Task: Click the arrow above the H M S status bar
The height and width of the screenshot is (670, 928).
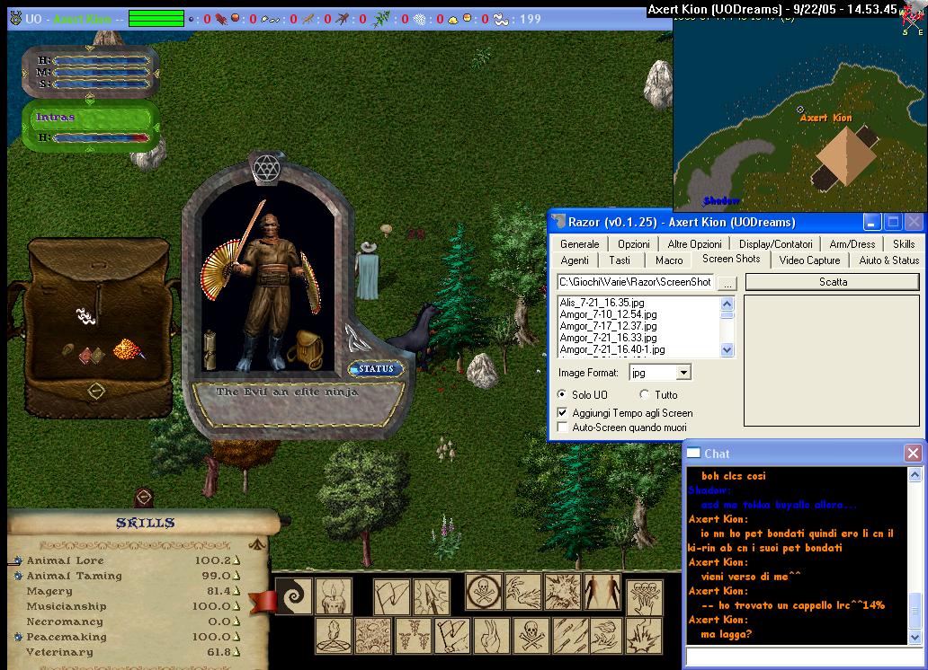Action: click(x=89, y=48)
